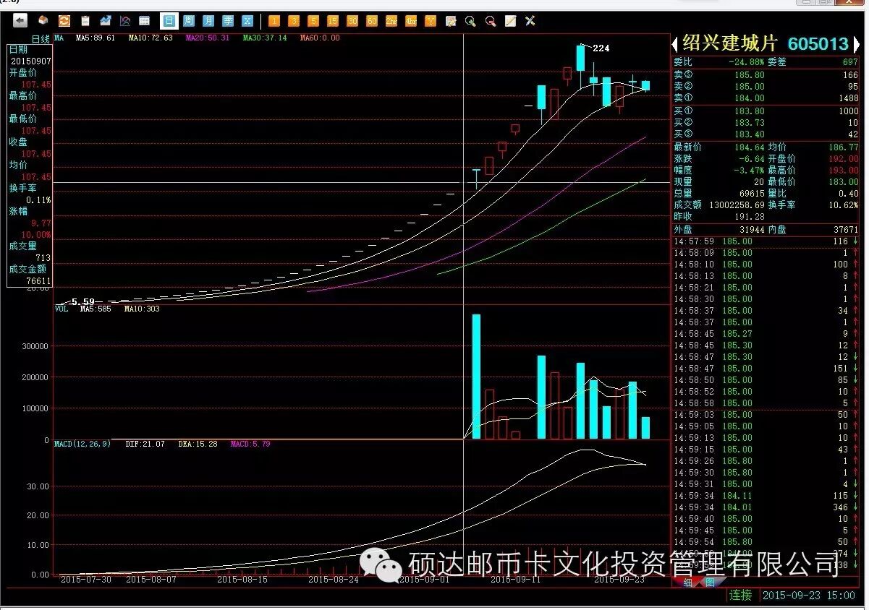Click the 14:58:52 trade tick row
This screenshot has height=610, width=869.
[766, 392]
